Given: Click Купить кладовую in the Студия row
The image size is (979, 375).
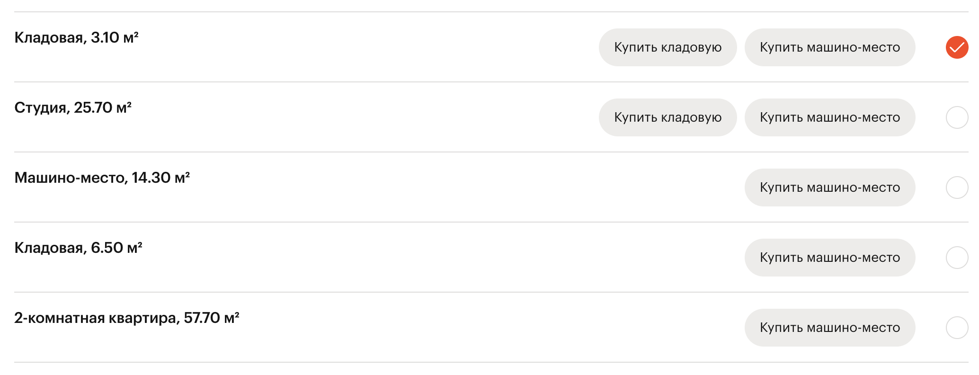Looking at the screenshot, I should point(667,117).
